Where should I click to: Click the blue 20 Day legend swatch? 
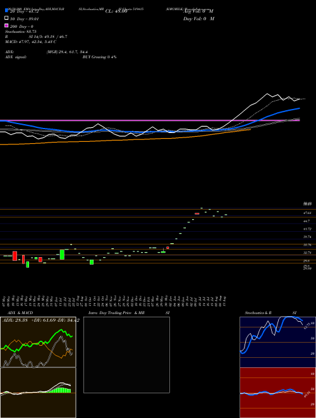(6, 10)
